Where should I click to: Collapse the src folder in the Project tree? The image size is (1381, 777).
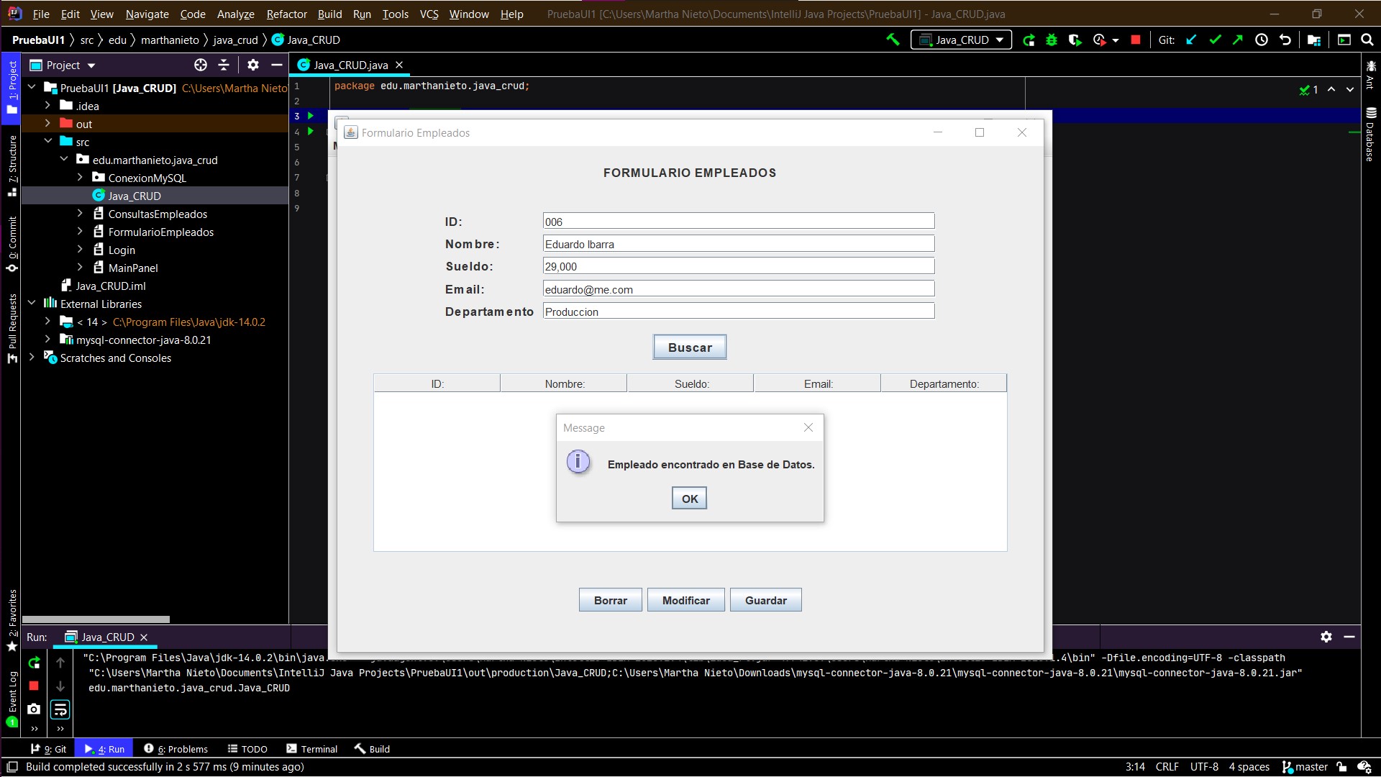click(49, 141)
